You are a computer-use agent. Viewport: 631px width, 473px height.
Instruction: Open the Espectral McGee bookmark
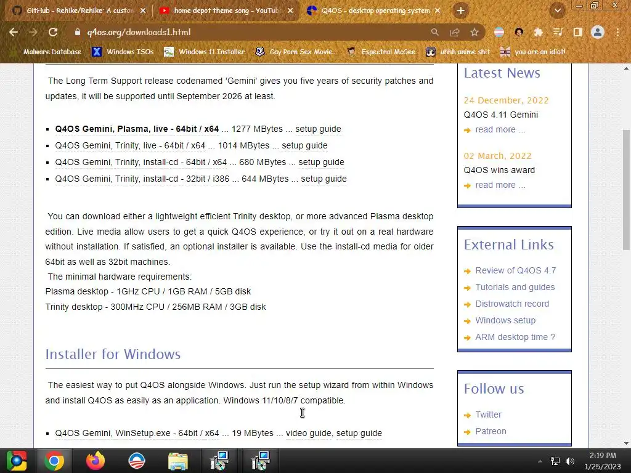click(381, 52)
